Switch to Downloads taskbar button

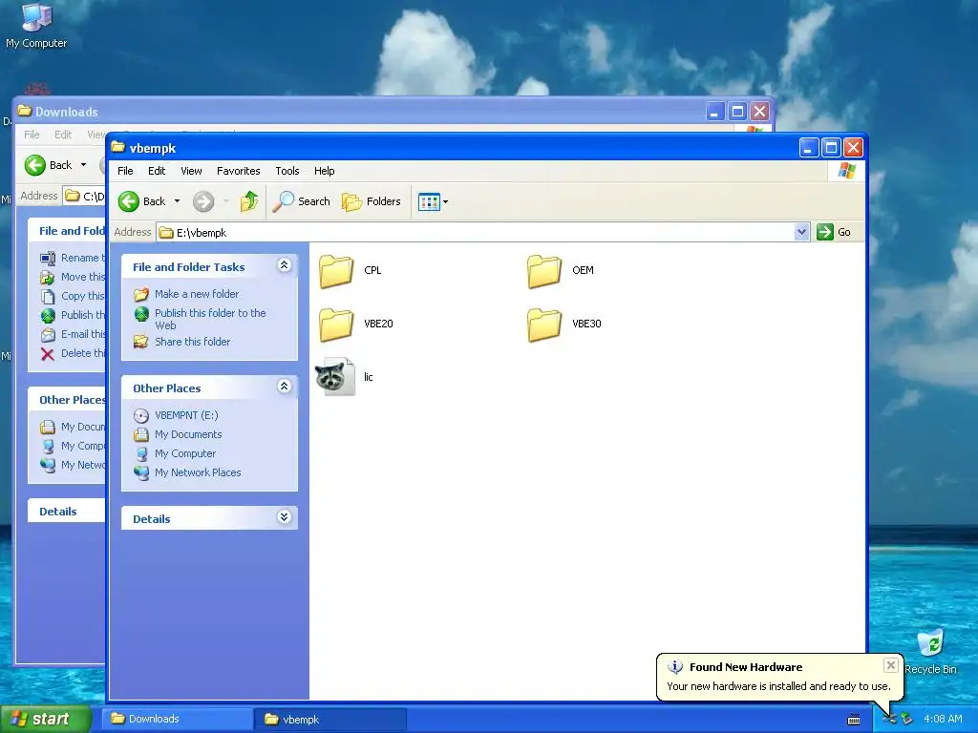(178, 719)
